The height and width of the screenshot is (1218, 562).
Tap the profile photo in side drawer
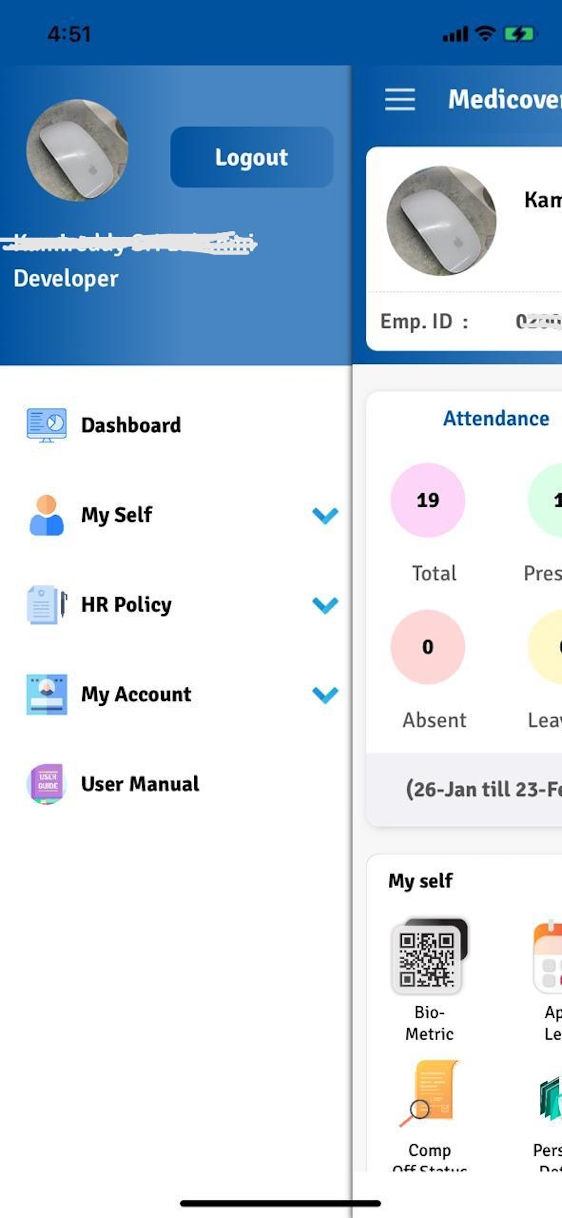pos(77,150)
